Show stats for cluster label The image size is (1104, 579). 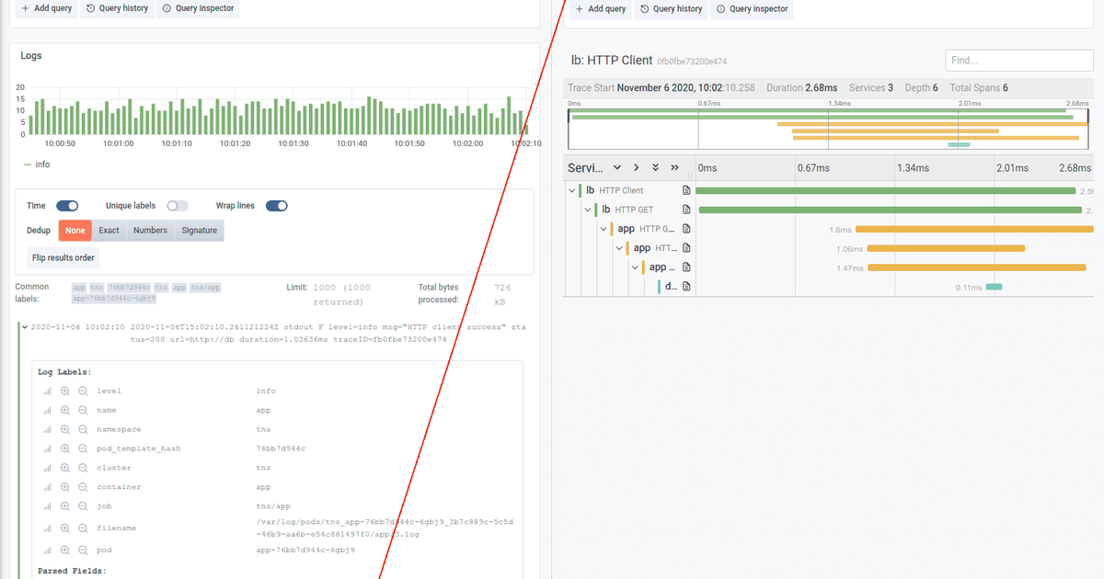[47, 468]
